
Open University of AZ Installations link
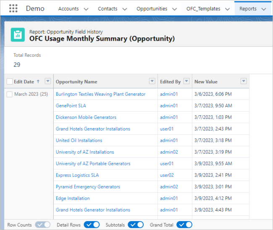click(85, 152)
